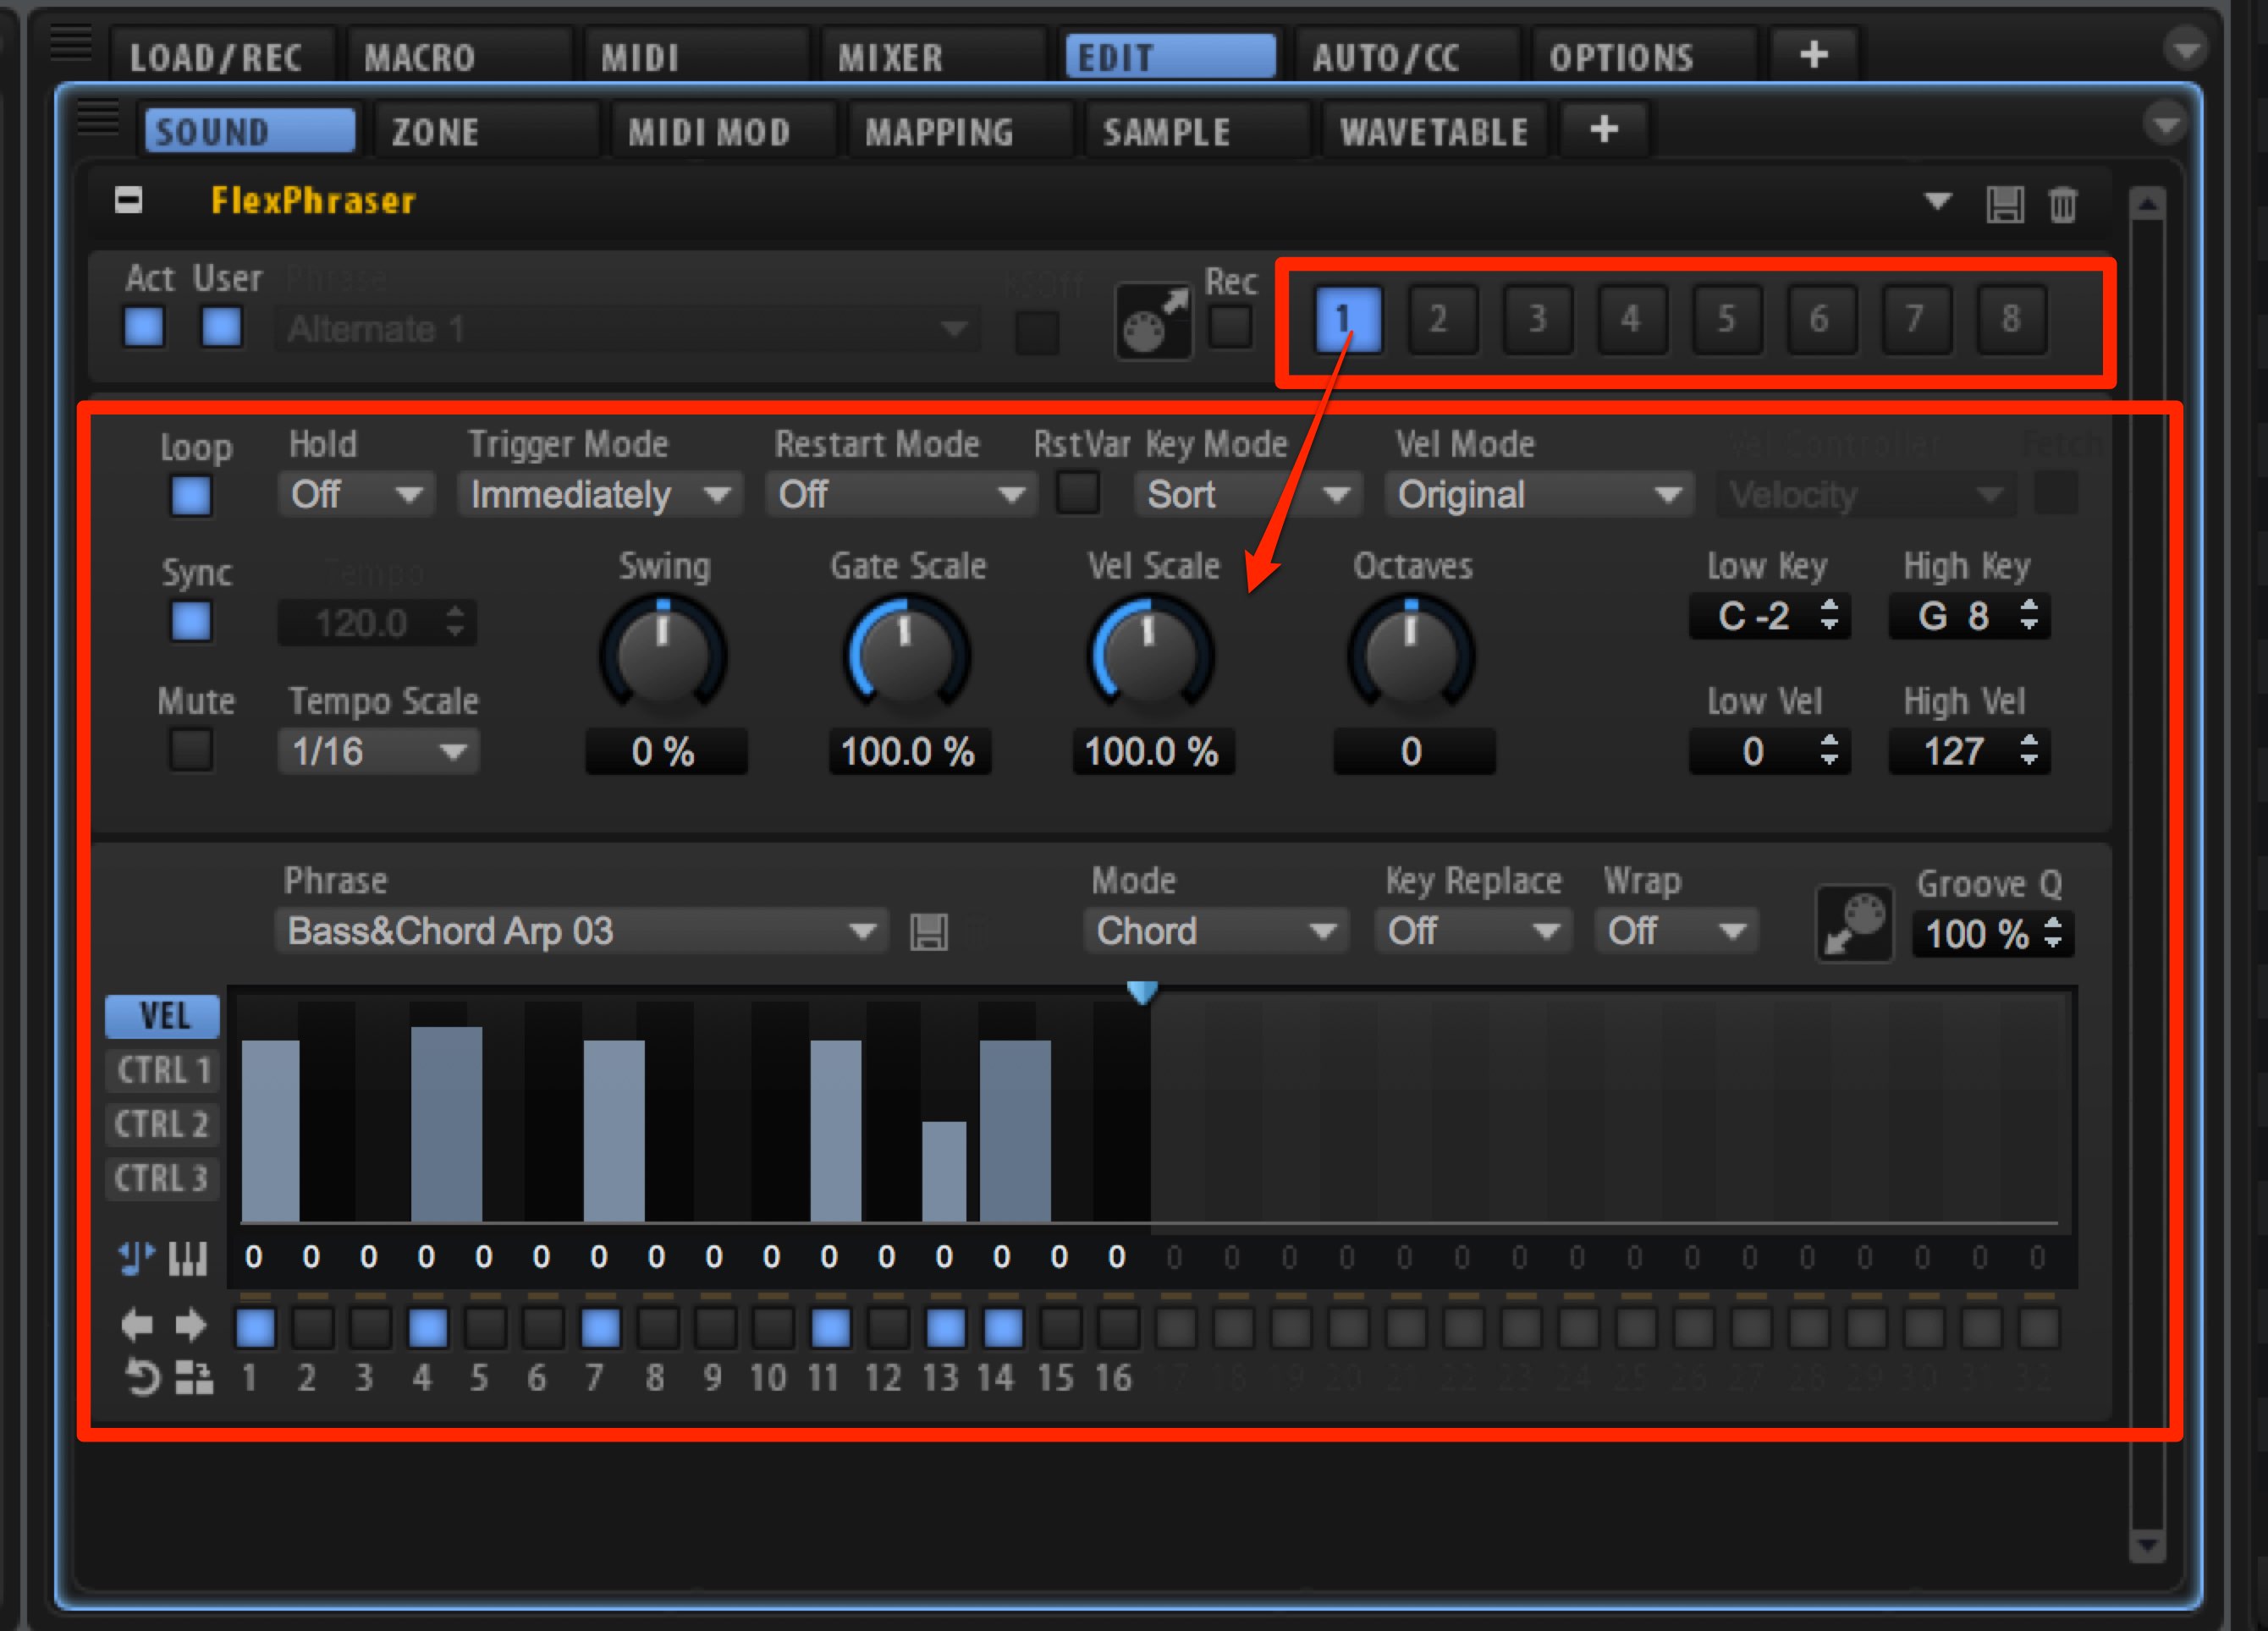
Task: Click the round dropdown button at top right corner
Action: 2186,48
